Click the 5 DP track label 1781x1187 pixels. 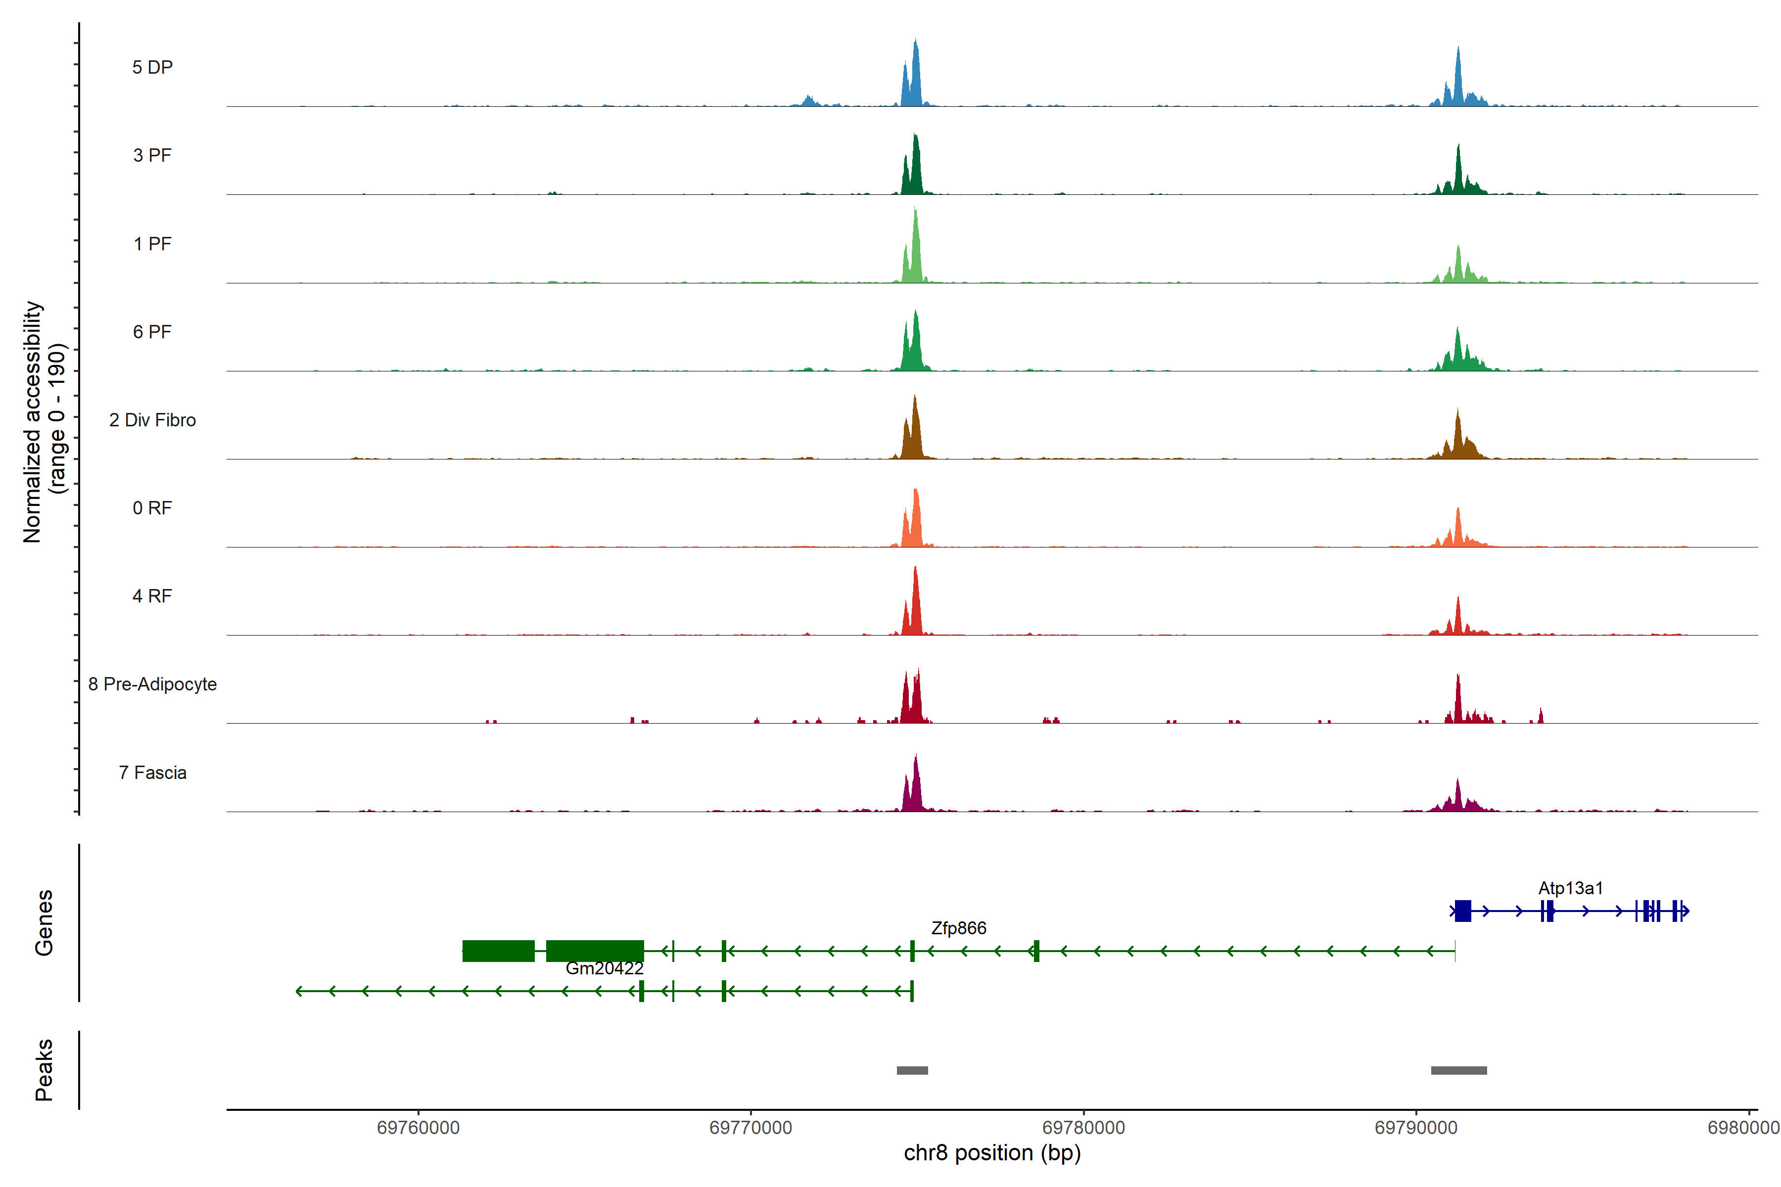(x=152, y=67)
